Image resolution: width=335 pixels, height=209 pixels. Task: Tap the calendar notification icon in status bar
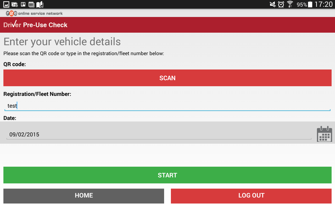click(x=31, y=4)
